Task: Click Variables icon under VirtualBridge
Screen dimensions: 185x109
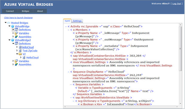Action: click(16, 33)
